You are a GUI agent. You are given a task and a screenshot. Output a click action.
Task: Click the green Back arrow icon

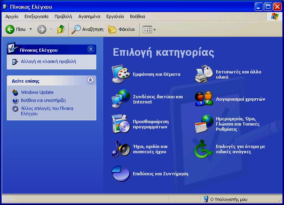[10, 29]
